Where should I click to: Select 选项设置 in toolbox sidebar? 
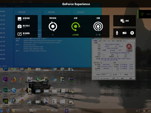pos(3,59)
